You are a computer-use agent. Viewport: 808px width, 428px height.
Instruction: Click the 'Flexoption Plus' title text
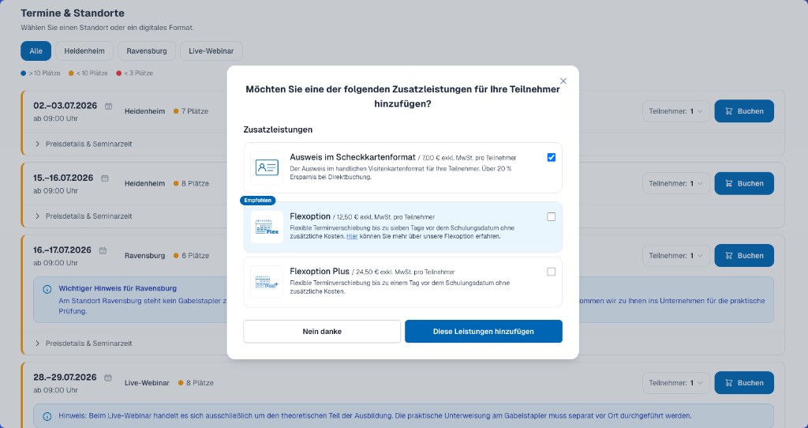[320, 271]
